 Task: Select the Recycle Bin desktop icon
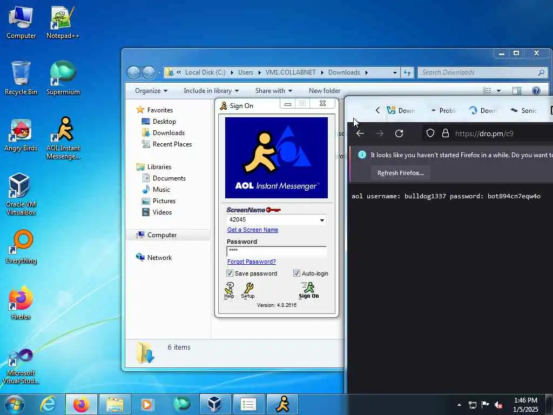(x=21, y=78)
